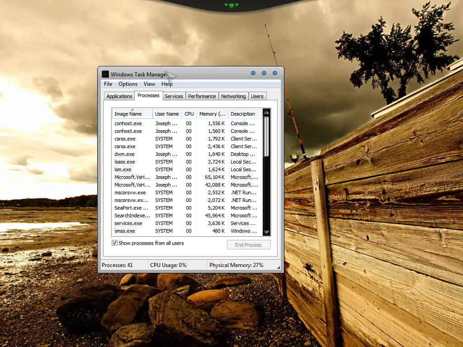Click the 480 K memory value
Screen dimensions: 463x347
(218, 231)
